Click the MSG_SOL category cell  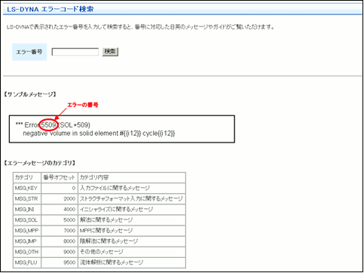pyautogui.click(x=27, y=220)
